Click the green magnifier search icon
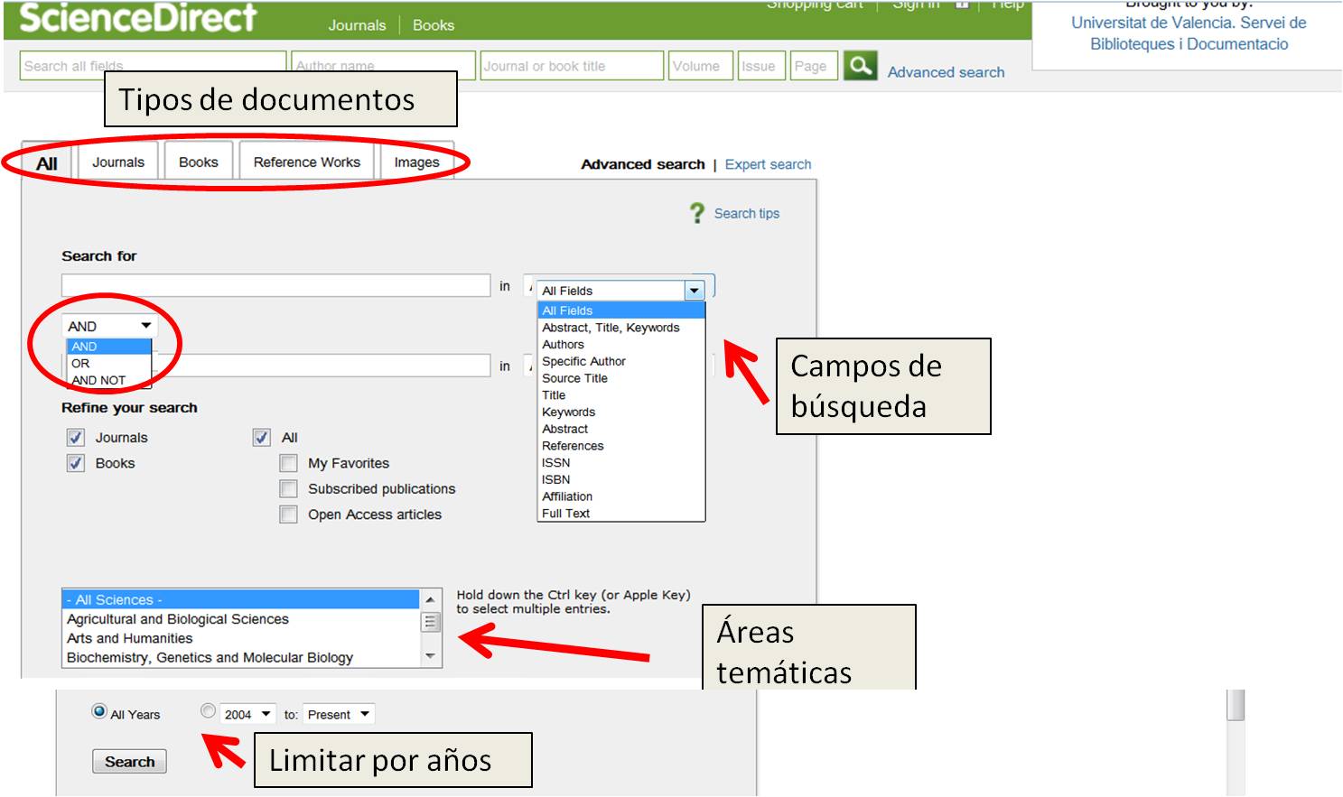Viewport: 1343px width, 797px height. pyautogui.click(x=860, y=66)
